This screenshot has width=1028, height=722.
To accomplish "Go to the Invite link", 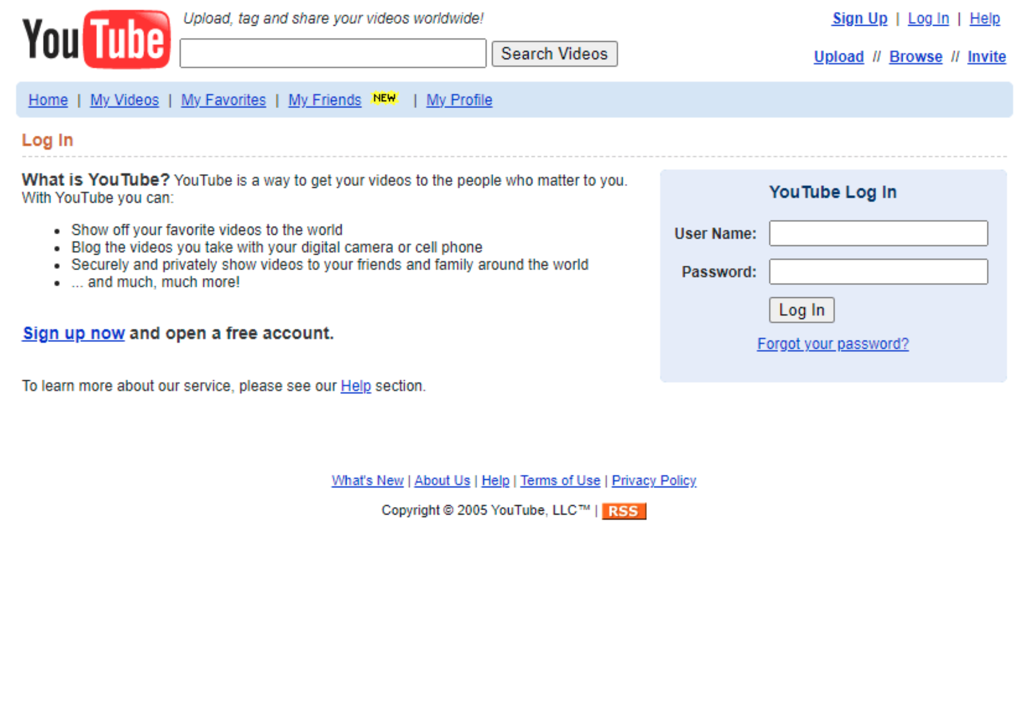I will [x=987, y=57].
